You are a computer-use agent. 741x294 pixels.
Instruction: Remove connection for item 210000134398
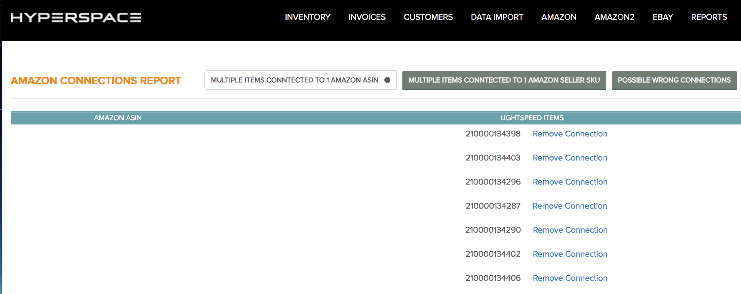pyautogui.click(x=570, y=134)
